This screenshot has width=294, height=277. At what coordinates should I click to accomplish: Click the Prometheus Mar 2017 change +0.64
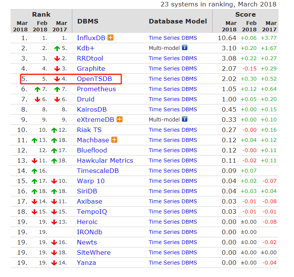pyautogui.click(x=269, y=89)
